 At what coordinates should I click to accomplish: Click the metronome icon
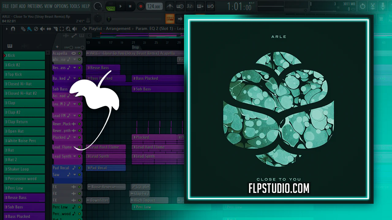[x=170, y=6]
